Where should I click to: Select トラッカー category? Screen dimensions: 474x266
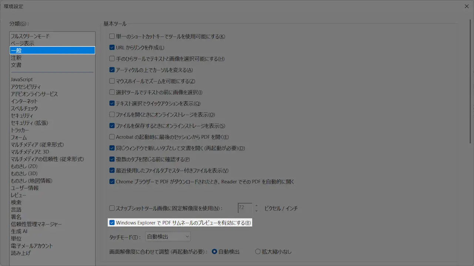(x=52, y=130)
